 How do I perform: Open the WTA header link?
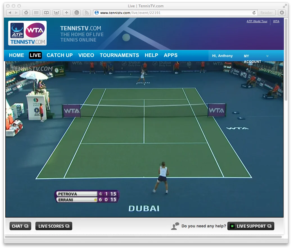[276, 21]
